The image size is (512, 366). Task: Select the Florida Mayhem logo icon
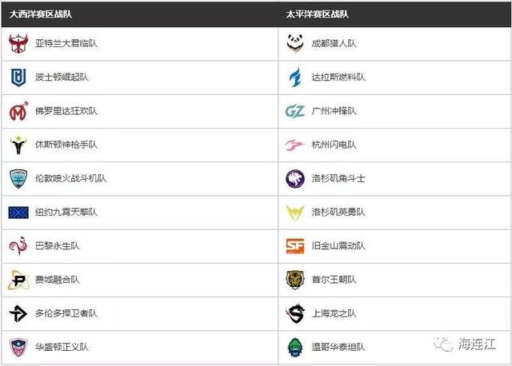(18, 112)
